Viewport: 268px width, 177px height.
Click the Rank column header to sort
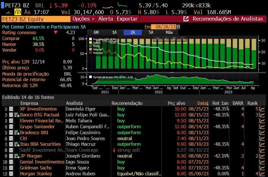click(x=252, y=103)
